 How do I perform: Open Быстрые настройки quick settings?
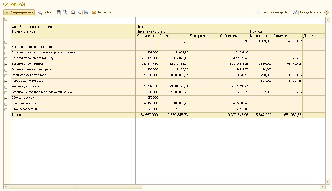click(273, 12)
